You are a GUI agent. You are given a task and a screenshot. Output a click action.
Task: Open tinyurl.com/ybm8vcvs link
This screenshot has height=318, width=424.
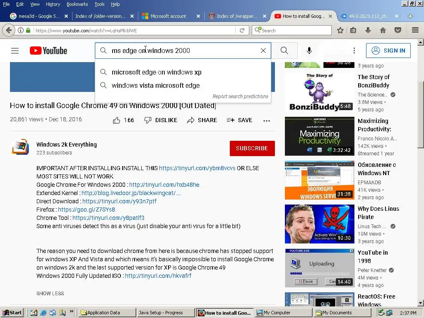(x=197, y=168)
